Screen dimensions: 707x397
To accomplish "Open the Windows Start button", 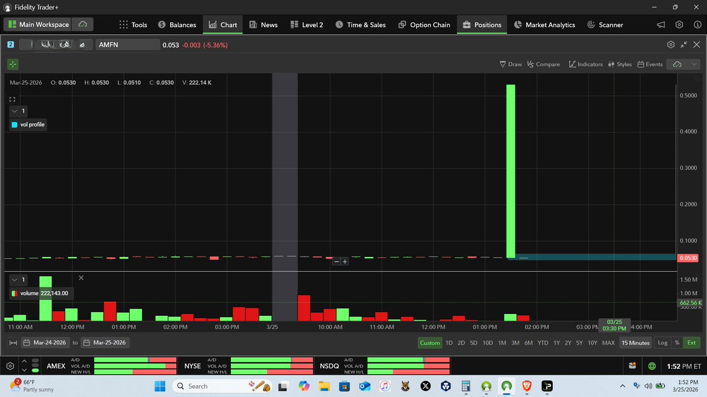I will (x=160, y=386).
